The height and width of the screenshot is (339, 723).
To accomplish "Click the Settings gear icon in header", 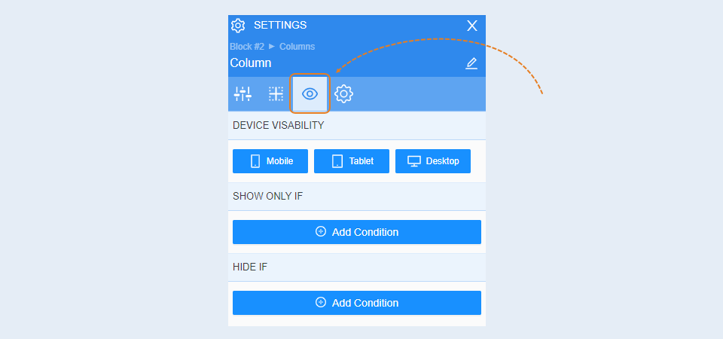I will coord(238,26).
